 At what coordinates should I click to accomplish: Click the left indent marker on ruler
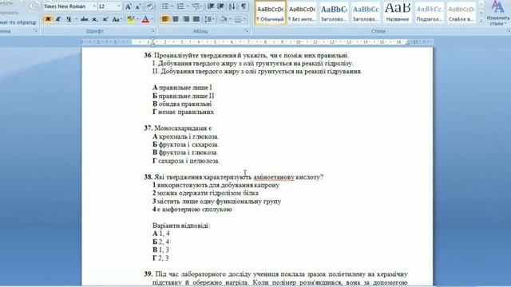point(153,42)
